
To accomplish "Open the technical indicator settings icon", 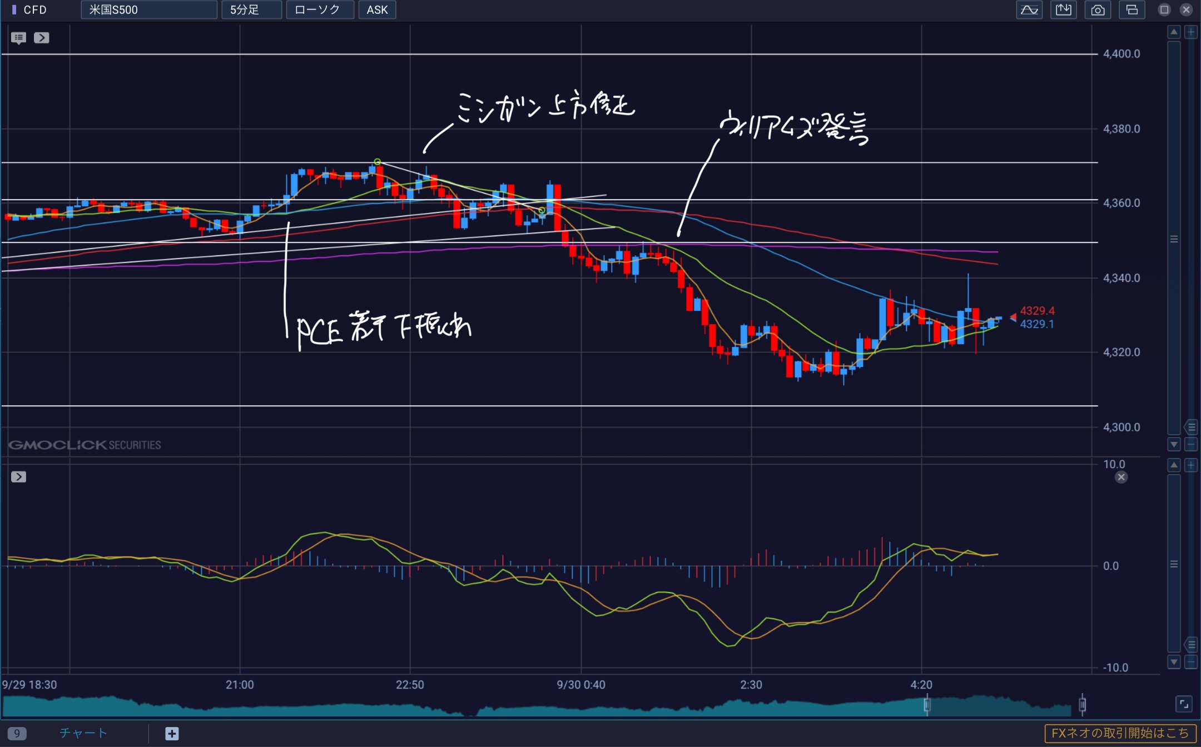I will click(x=1029, y=9).
